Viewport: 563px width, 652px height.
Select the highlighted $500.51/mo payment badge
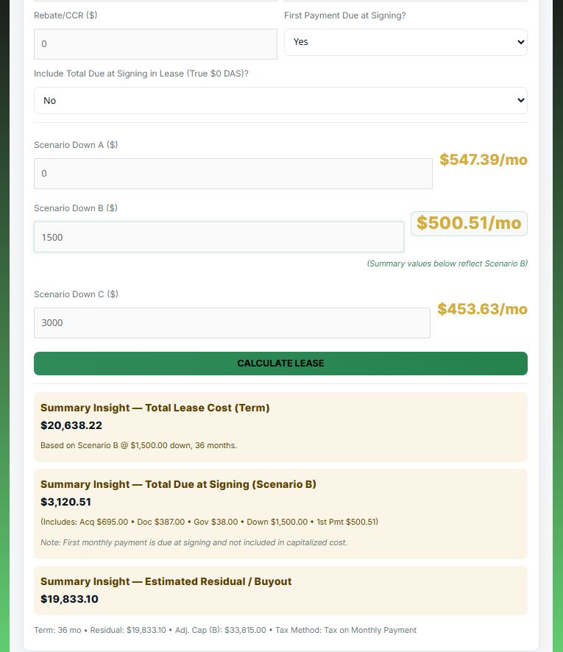[x=469, y=224]
